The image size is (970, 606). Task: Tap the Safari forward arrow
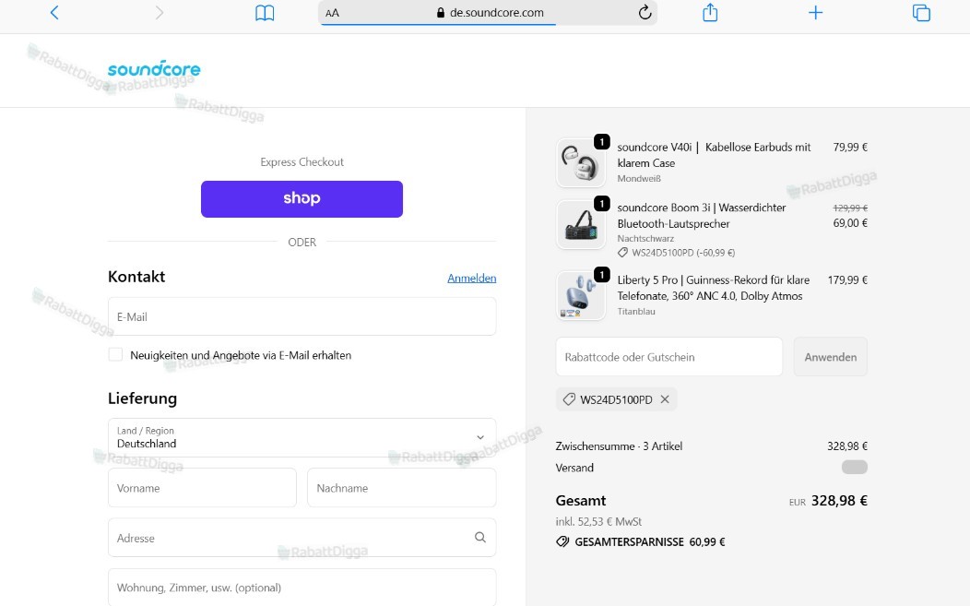tap(159, 12)
